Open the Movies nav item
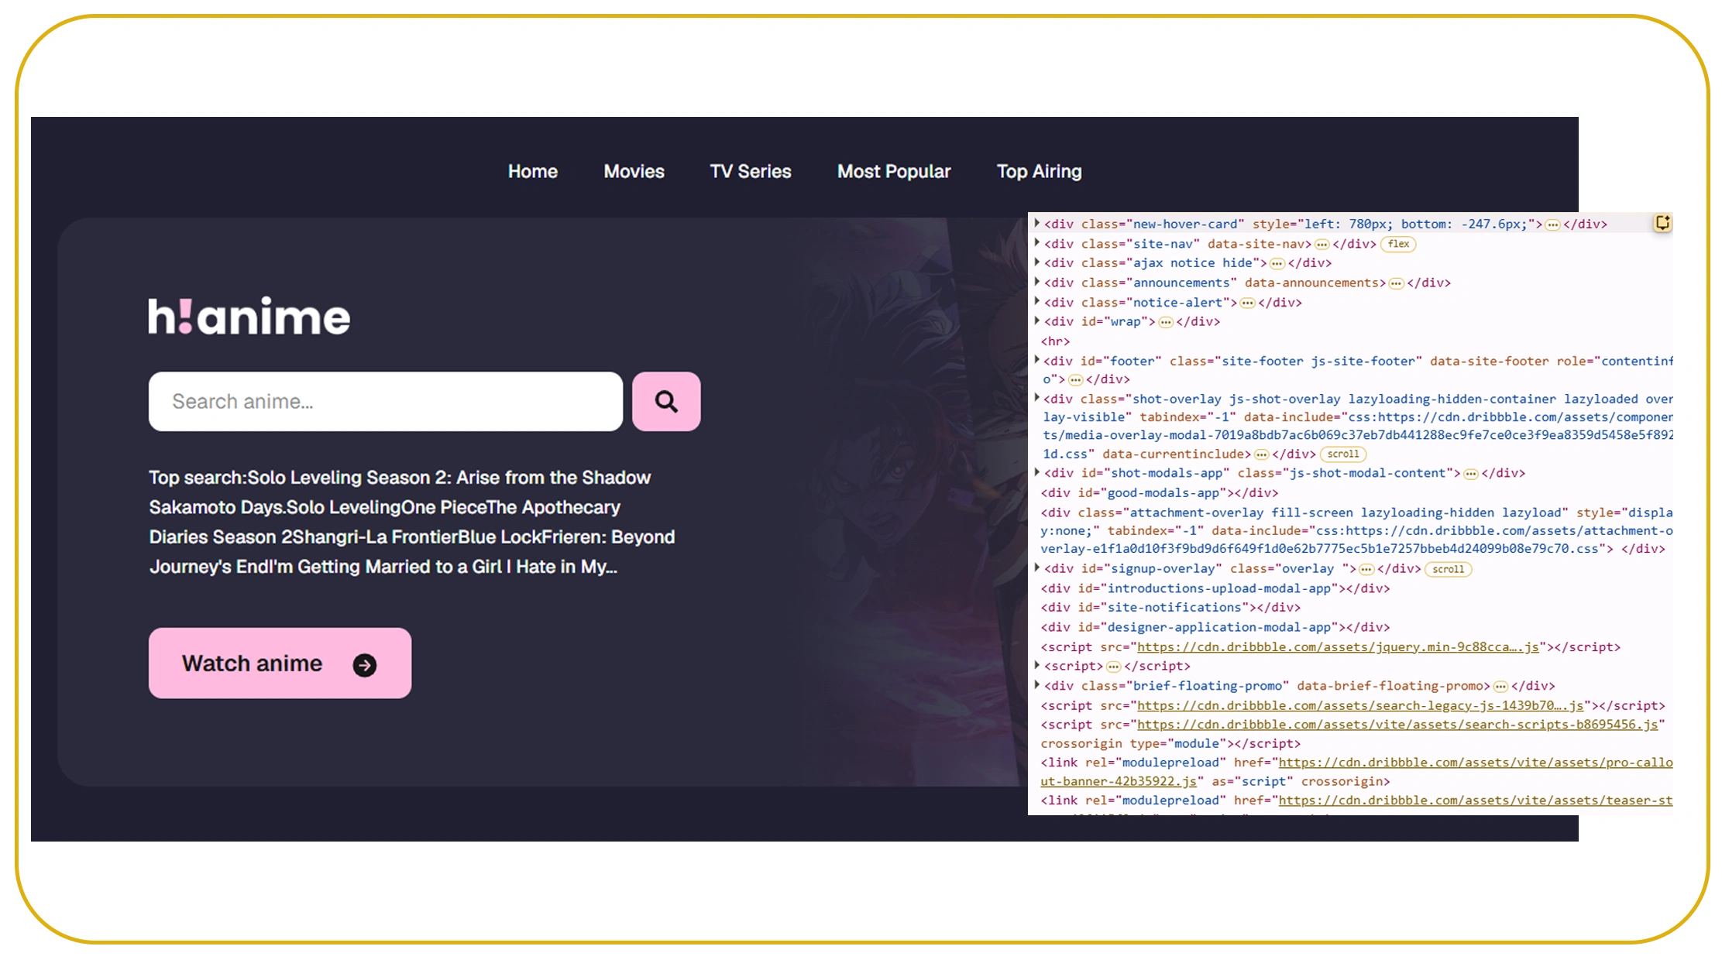Image resolution: width=1722 pixels, height=960 pixels. (x=634, y=171)
